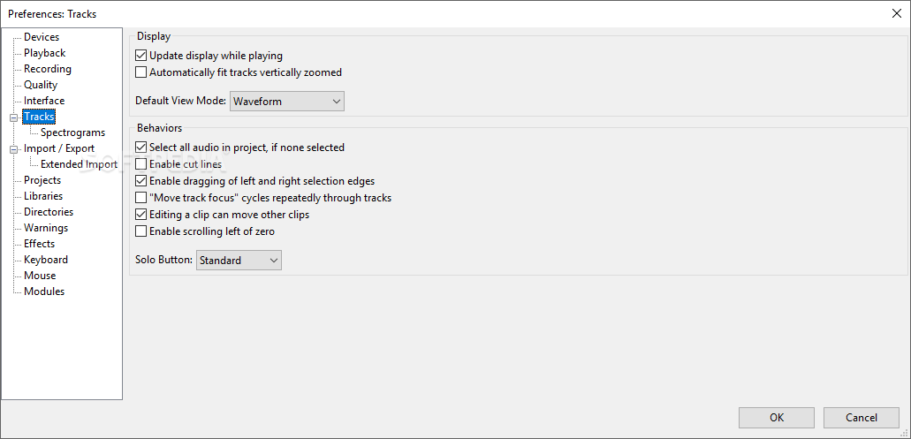Open Spectrograms sub-page under Tracks
Viewport: 911px width, 439px height.
click(72, 132)
